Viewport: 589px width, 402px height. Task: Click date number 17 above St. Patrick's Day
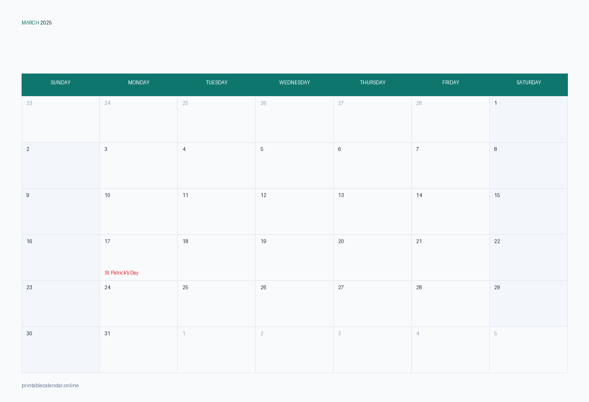pyautogui.click(x=107, y=242)
